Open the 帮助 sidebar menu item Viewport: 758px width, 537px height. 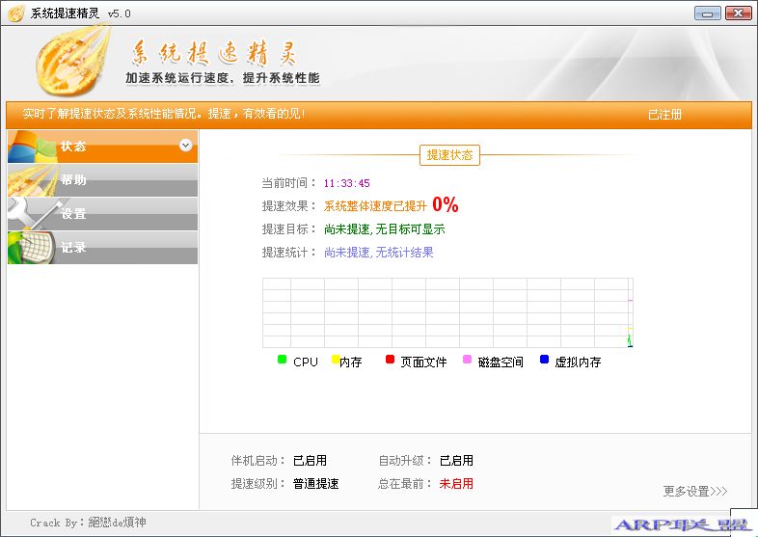tap(74, 180)
